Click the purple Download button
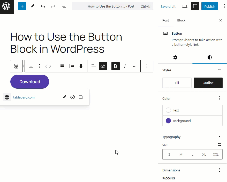 [30, 82]
